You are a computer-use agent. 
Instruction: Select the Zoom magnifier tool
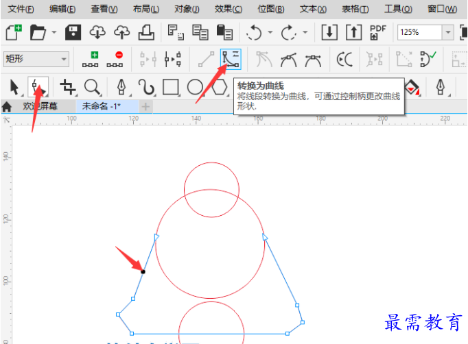tap(92, 87)
